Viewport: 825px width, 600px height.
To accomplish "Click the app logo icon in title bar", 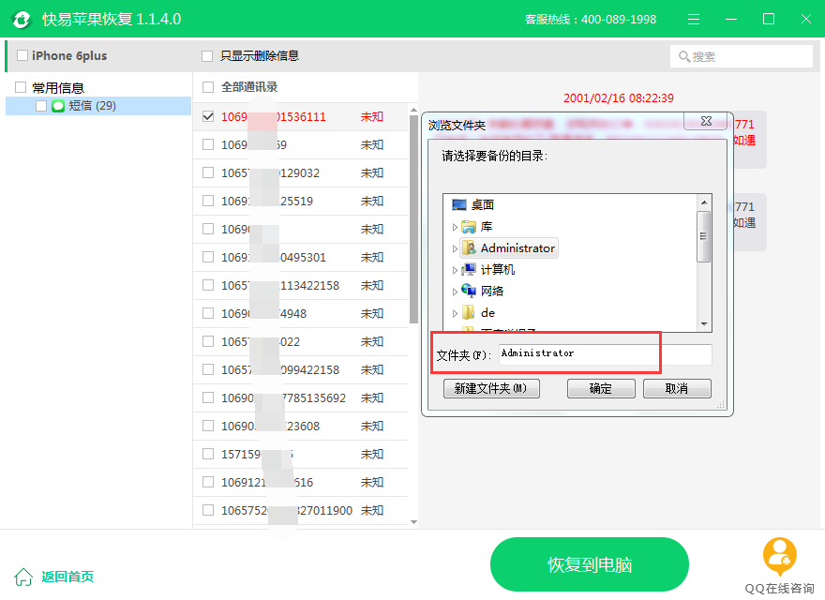I will tap(21, 19).
